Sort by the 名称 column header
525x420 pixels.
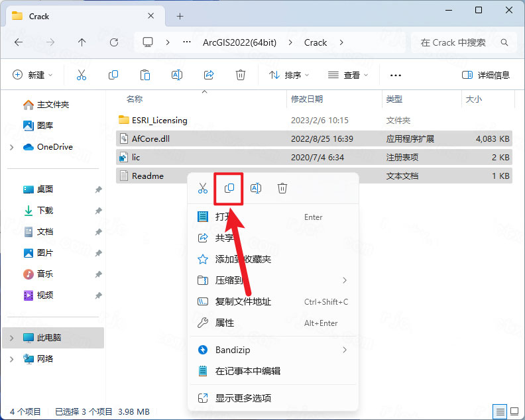tap(135, 99)
